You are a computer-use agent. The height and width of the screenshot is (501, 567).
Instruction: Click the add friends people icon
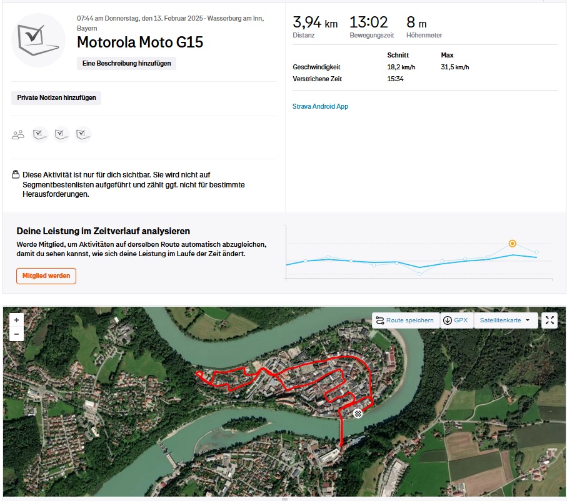(x=18, y=135)
